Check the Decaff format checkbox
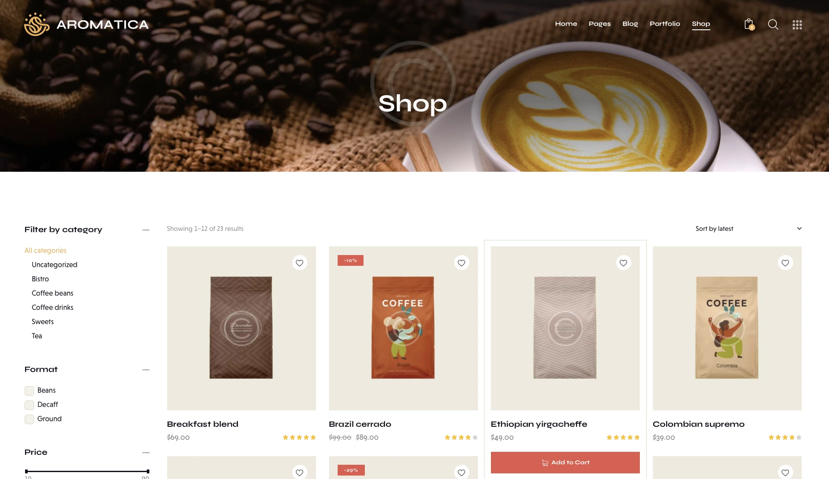Screen dimensions: 829x479 pos(29,405)
